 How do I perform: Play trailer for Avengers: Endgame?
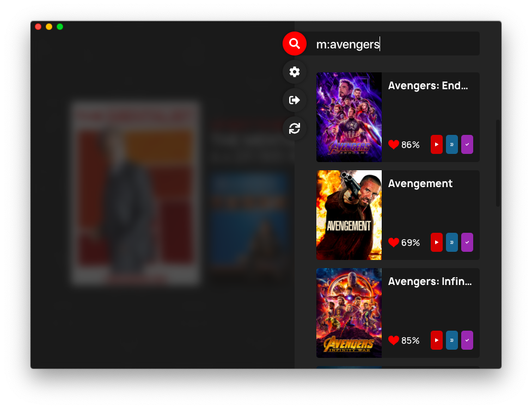click(437, 145)
